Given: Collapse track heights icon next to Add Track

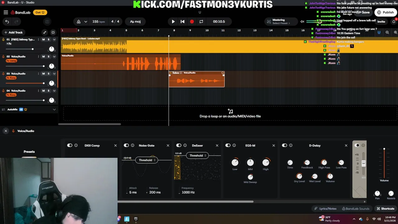Looking at the screenshot, I should pyautogui.click(x=53, y=32).
